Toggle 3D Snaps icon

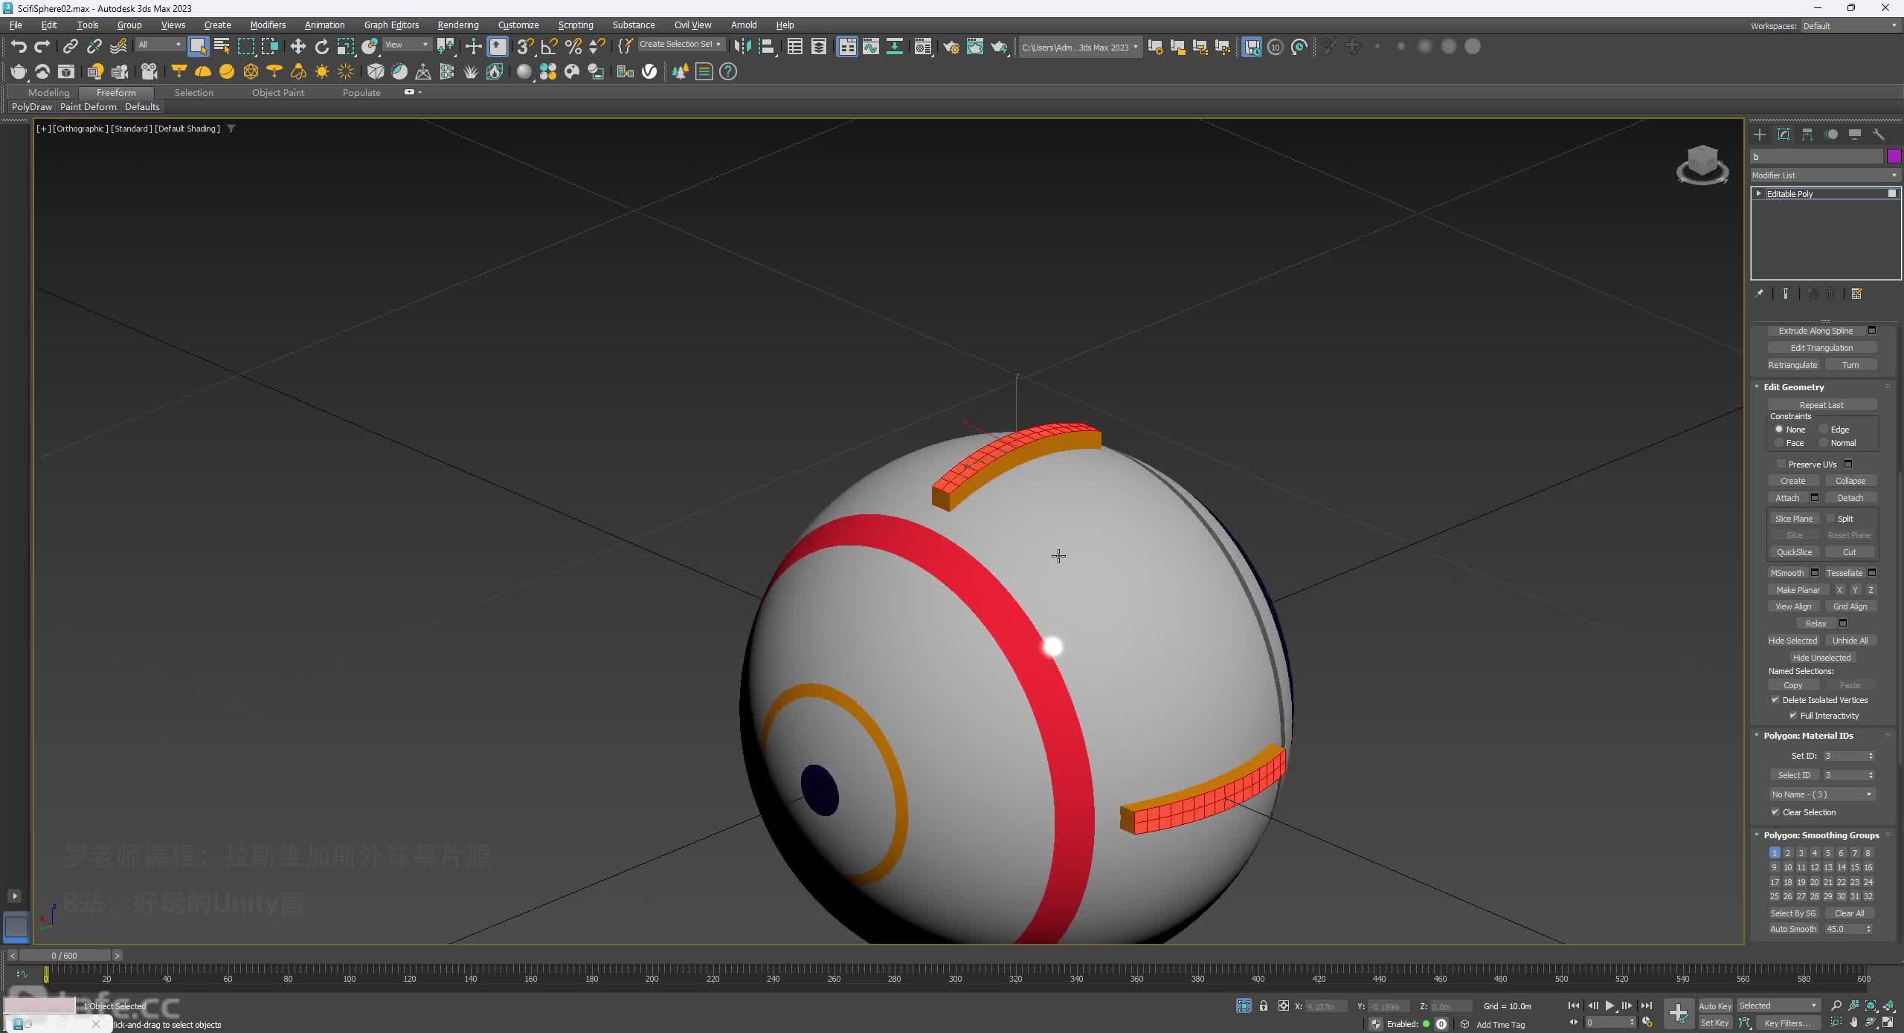point(525,47)
